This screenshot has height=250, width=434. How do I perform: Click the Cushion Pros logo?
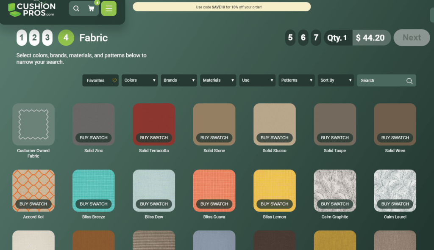pyautogui.click(x=32, y=9)
